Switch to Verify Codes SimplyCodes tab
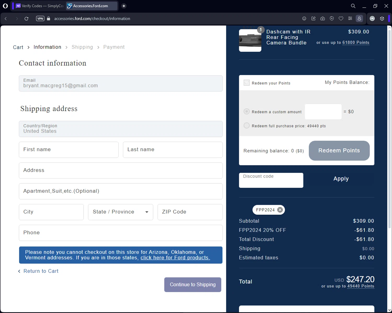 coord(40,6)
